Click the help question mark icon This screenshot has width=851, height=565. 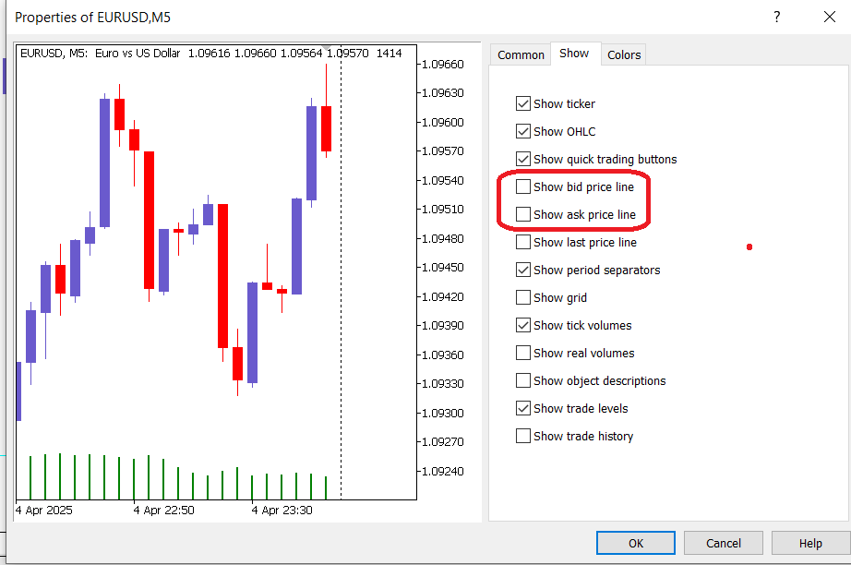(x=776, y=17)
